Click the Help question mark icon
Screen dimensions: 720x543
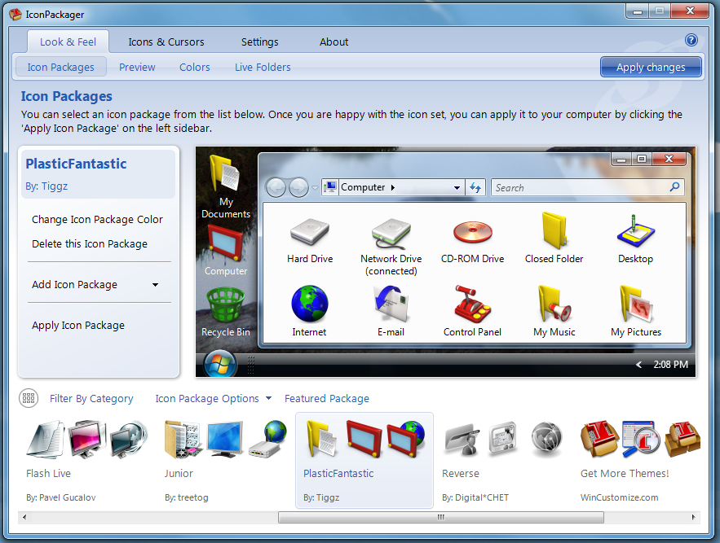pos(691,40)
